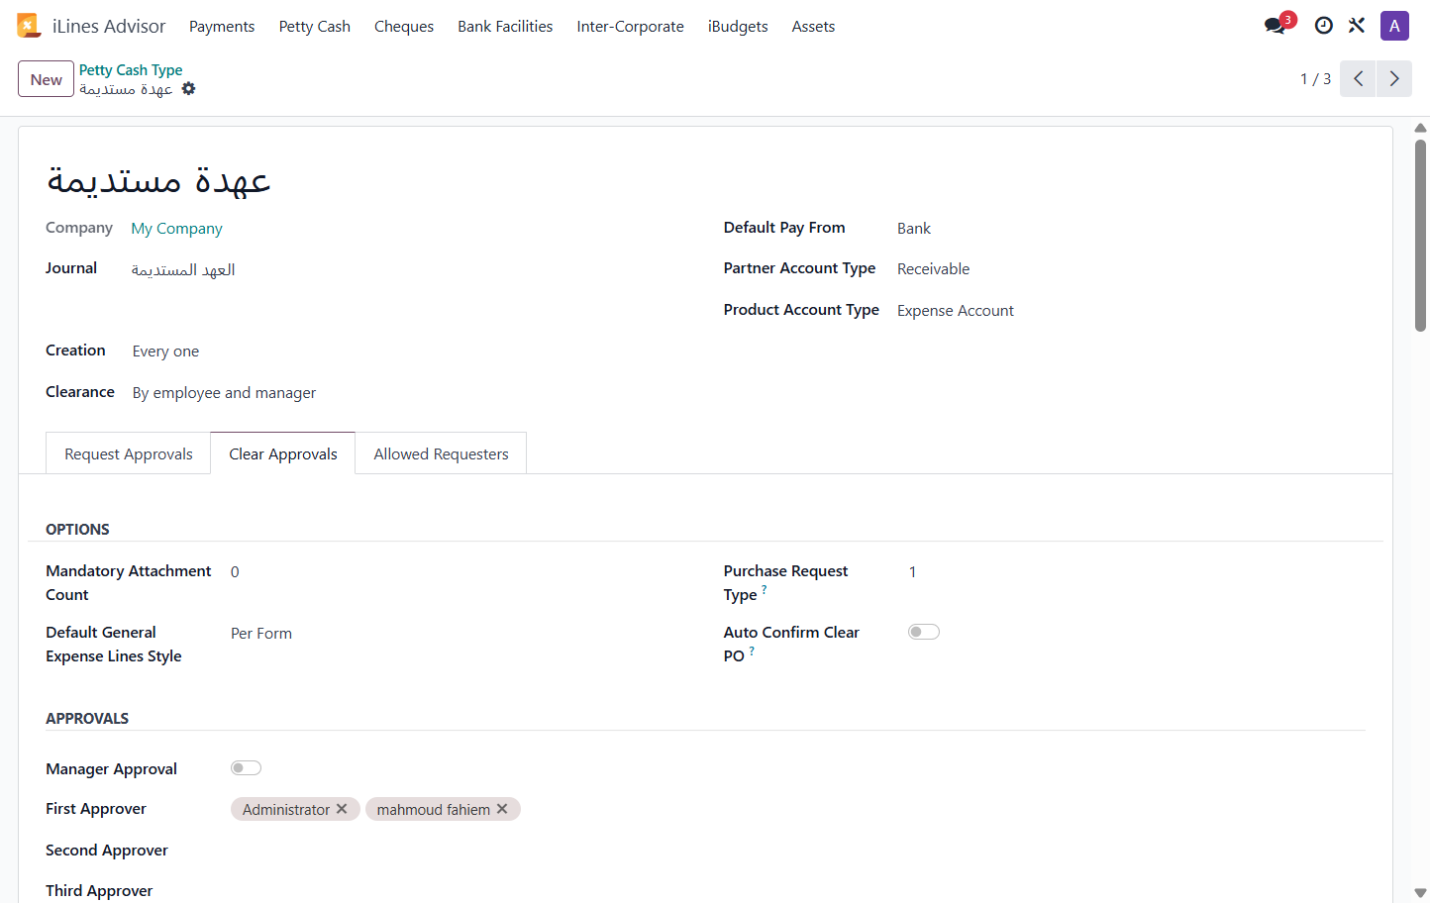The height and width of the screenshot is (903, 1430).
Task: Open the record settings gear icon
Action: [x=189, y=89]
